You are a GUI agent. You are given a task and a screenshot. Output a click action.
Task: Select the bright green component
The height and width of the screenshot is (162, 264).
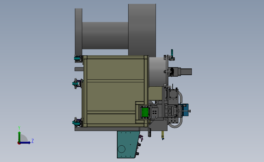pos(145,112)
